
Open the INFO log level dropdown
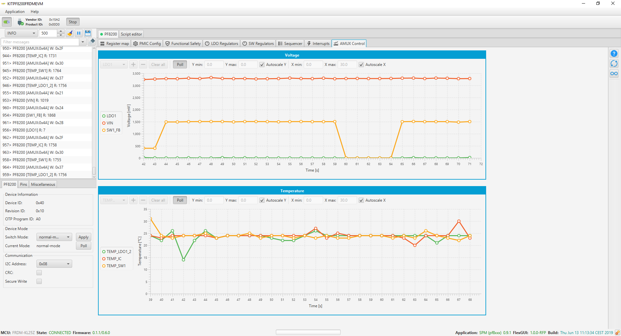click(x=21, y=33)
